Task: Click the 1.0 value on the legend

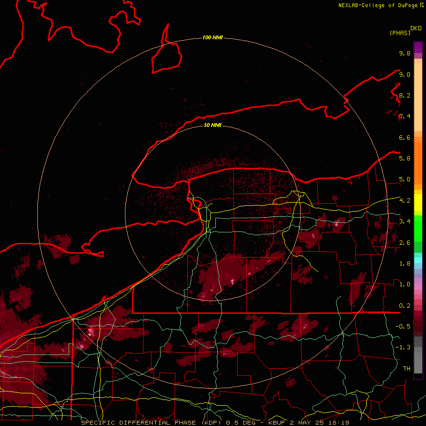Action: pyautogui.click(x=405, y=284)
